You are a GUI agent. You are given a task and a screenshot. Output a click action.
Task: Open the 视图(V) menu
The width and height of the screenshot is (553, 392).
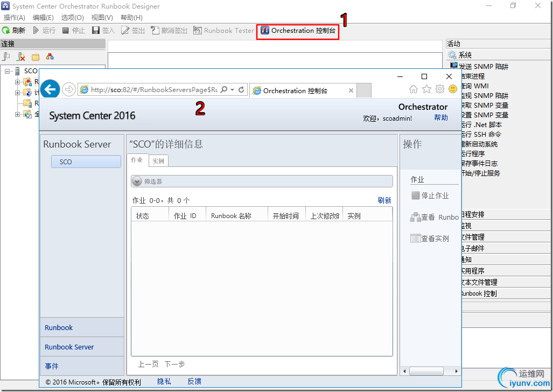[102, 18]
